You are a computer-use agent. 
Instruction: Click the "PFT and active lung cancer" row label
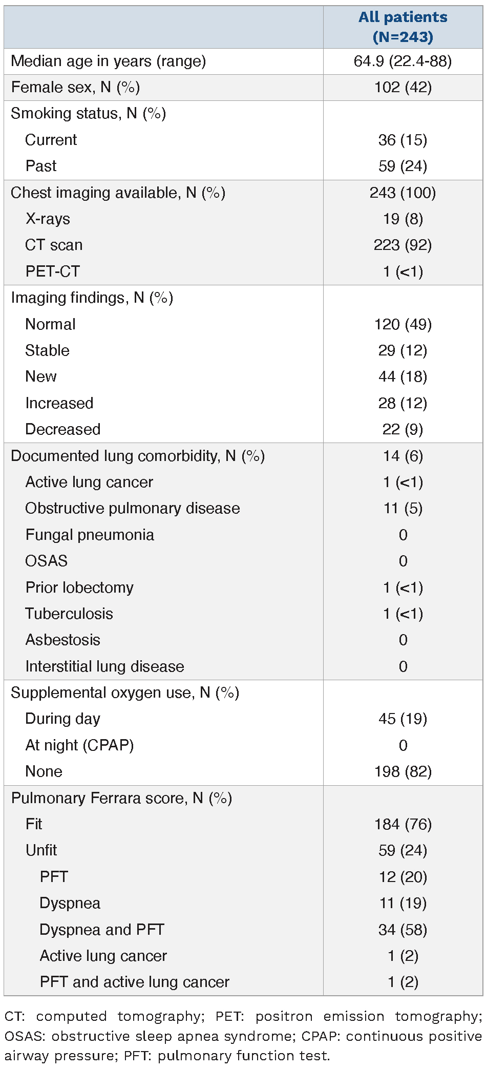tap(134, 982)
